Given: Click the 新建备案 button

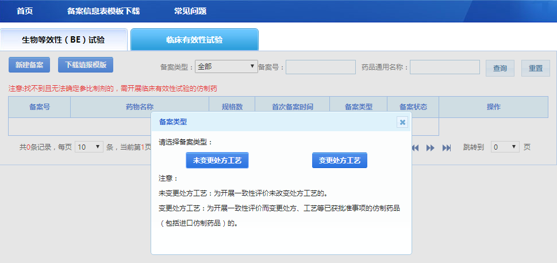Looking at the screenshot, I should (x=29, y=65).
